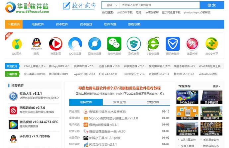229x148 pixels.
Task: Click the 常用软件 tag label
Action: tap(12, 66)
